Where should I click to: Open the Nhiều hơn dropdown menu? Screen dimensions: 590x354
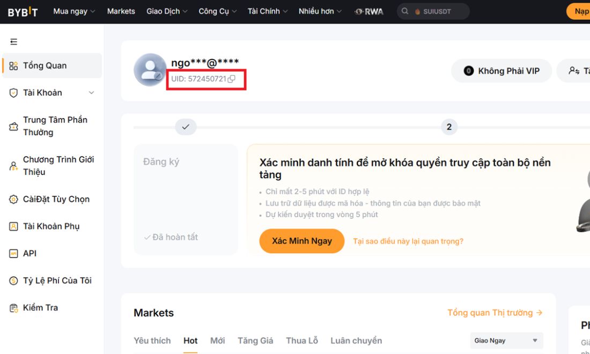(x=320, y=11)
